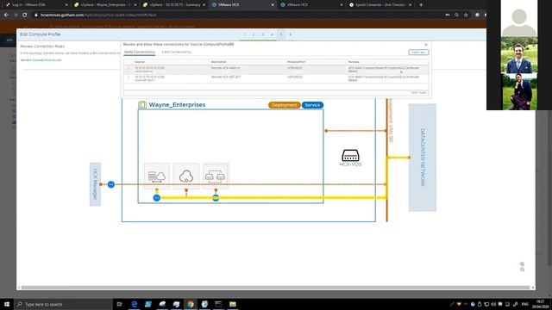The width and height of the screenshot is (552, 310).
Task: Go to wizard step 3
Action: point(262,34)
